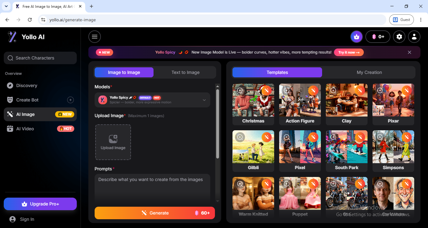This screenshot has height=228, width=428.
Task: Click the Upload Image box
Action: (x=113, y=142)
